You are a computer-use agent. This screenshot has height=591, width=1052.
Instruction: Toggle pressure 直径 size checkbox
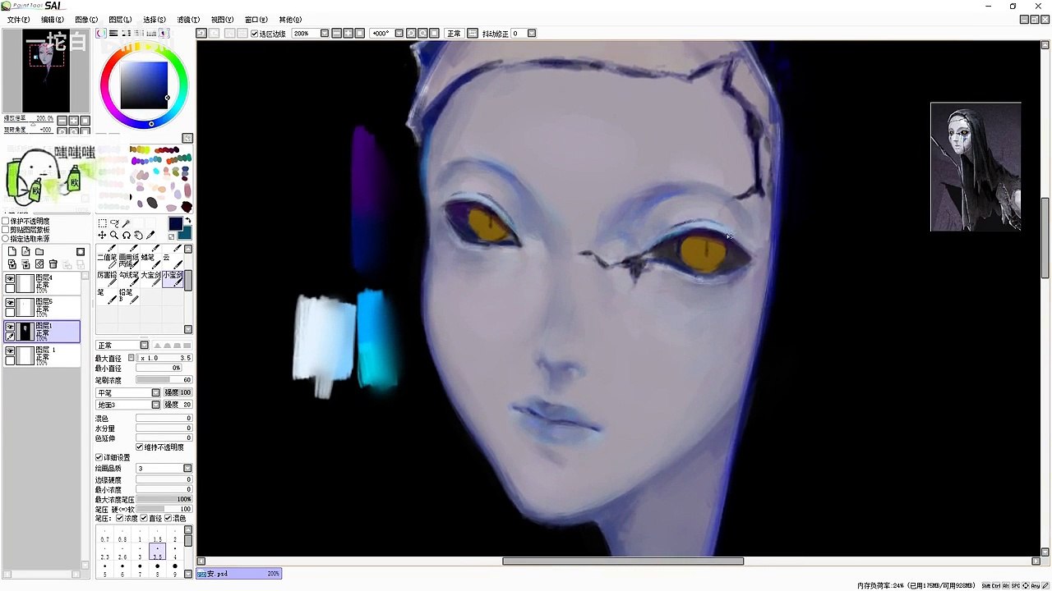click(x=144, y=519)
